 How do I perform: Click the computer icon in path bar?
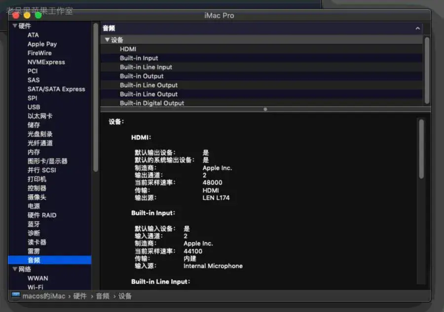click(x=16, y=296)
